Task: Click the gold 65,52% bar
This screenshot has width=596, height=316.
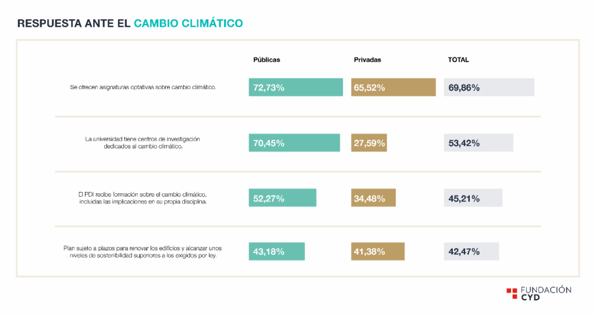Action: tap(393, 87)
